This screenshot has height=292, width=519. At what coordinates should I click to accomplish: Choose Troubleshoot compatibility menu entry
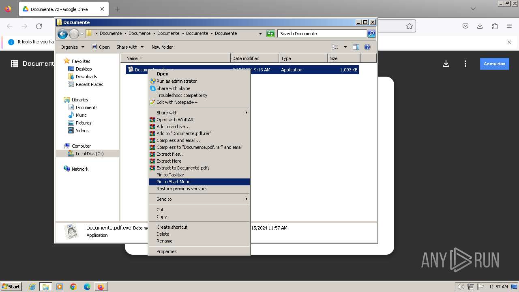199,95
